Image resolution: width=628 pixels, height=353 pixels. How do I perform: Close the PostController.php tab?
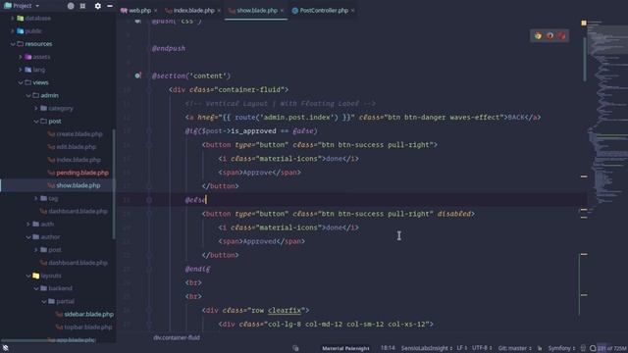pos(352,11)
